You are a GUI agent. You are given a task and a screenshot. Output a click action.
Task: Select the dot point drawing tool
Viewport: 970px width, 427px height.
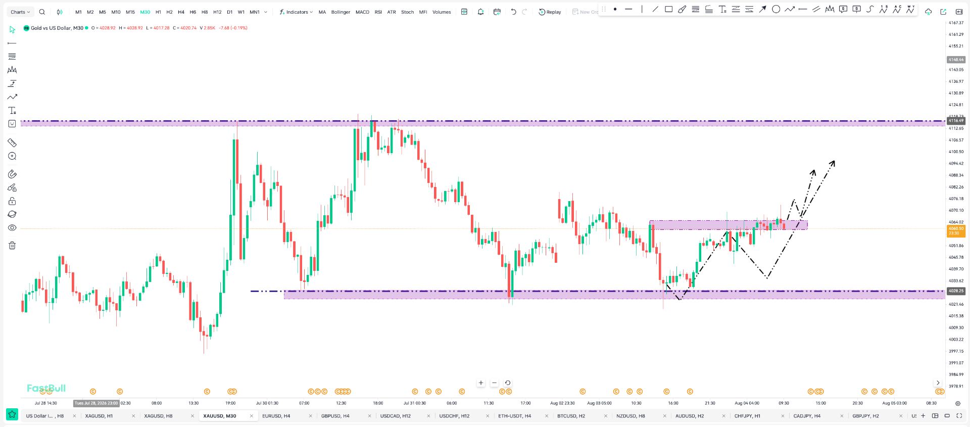coord(615,9)
